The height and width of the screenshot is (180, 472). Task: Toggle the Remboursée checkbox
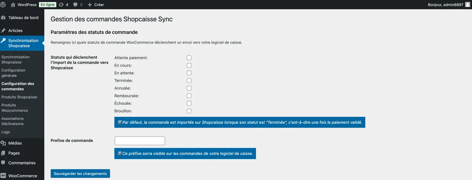click(189, 96)
